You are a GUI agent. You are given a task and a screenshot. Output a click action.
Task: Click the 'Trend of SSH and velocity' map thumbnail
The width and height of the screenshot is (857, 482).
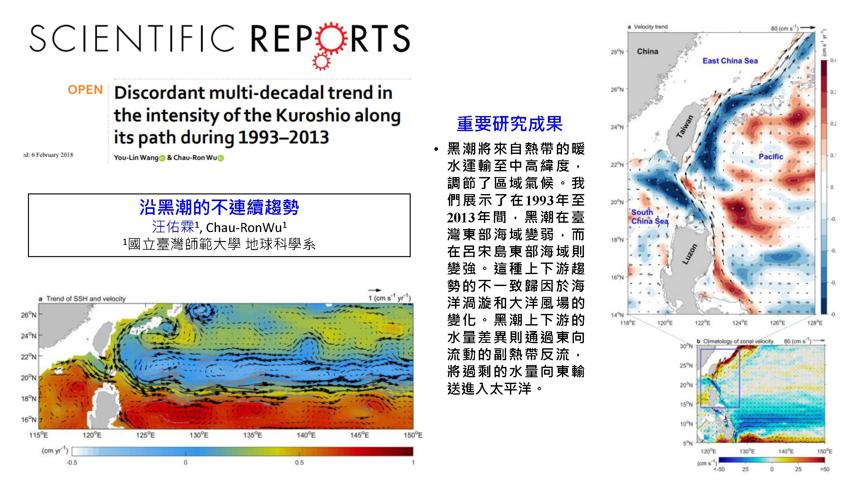(x=226, y=366)
